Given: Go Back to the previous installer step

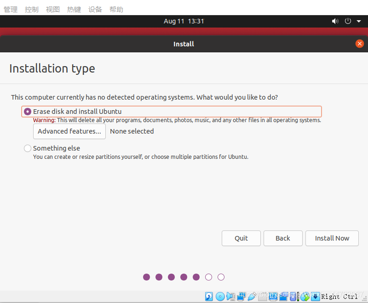Looking at the screenshot, I should pyautogui.click(x=283, y=238).
